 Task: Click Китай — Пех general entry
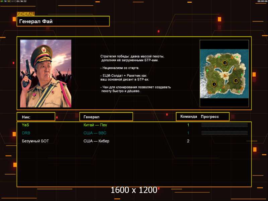pyautogui.click(x=95, y=125)
